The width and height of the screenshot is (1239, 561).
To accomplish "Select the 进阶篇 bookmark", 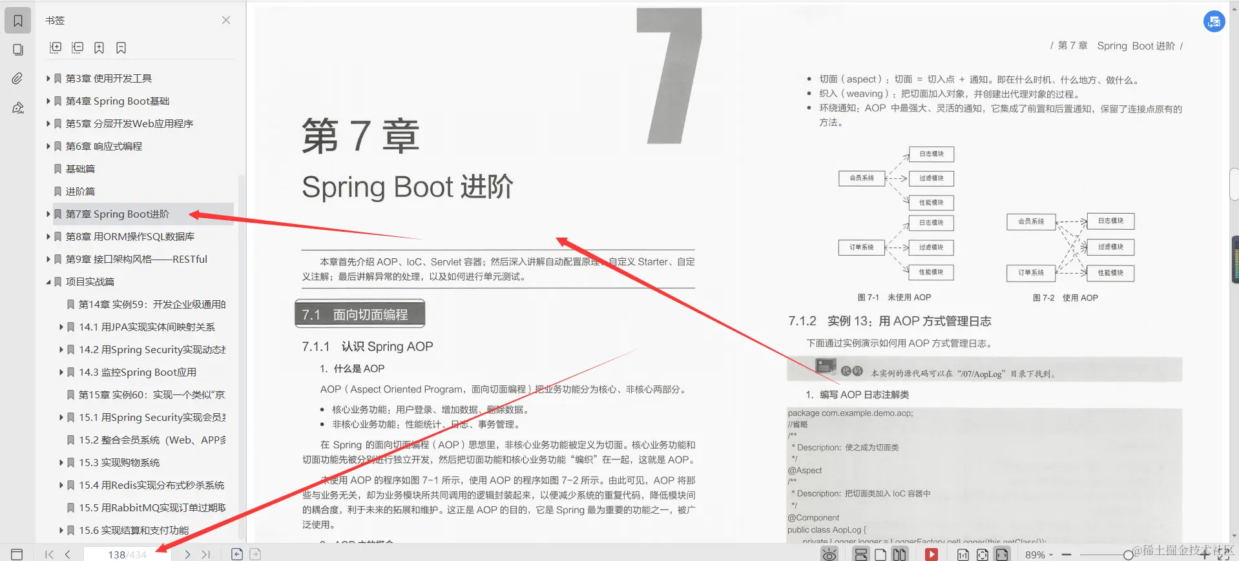I will (80, 191).
